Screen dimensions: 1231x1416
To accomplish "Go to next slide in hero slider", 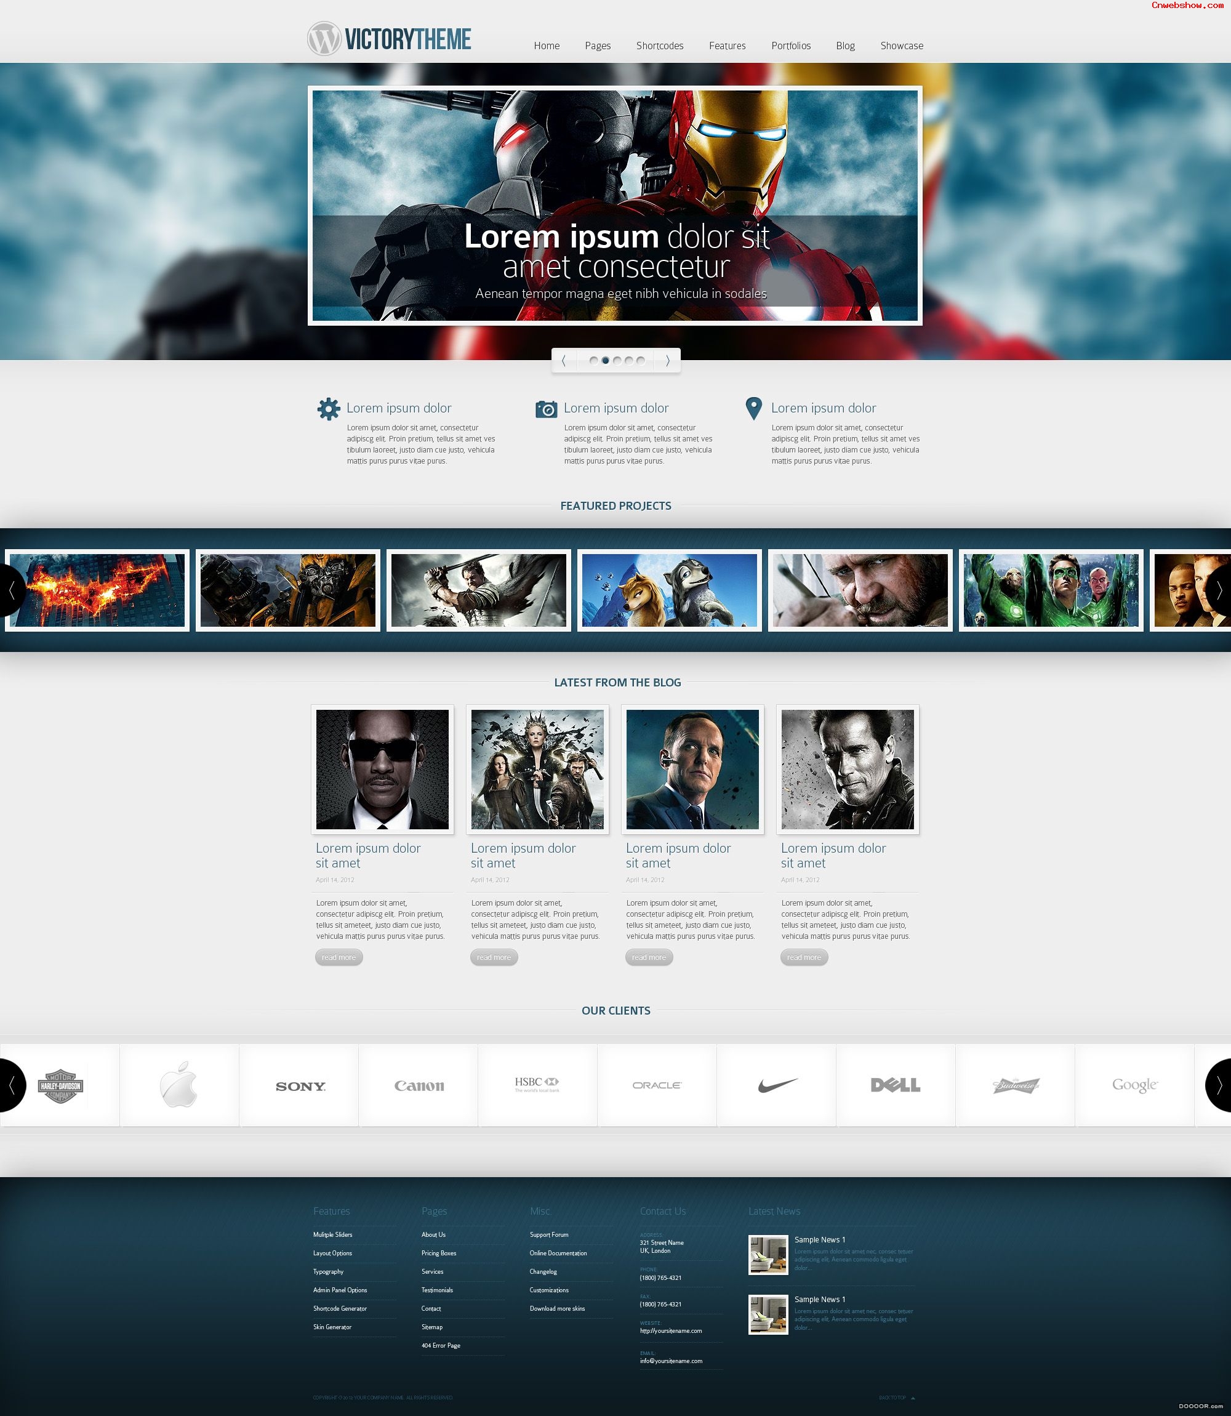I will (667, 360).
